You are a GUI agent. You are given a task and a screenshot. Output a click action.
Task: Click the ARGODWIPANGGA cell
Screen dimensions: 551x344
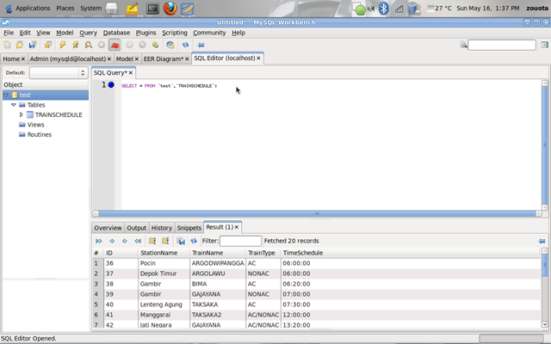218,263
